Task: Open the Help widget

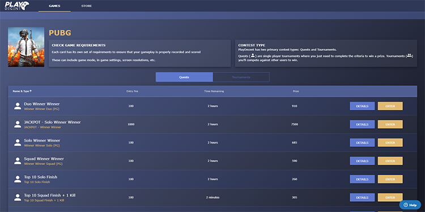Action: point(410,205)
